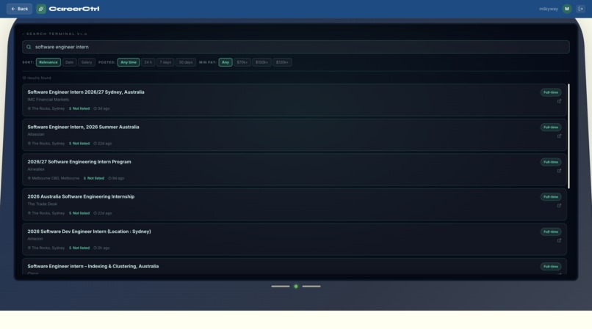592x329 pixels.
Task: Open 2026 Software Dev Engineer Intern Sydney
Action: (x=89, y=232)
